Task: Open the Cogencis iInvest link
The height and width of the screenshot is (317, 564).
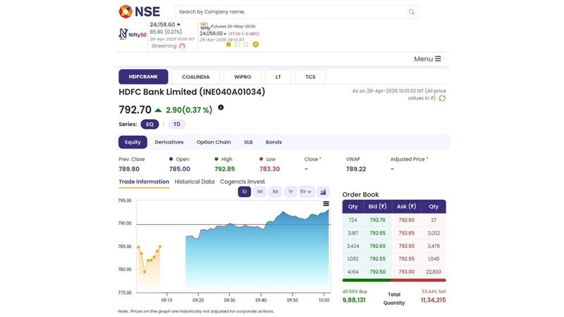Action: (243, 182)
